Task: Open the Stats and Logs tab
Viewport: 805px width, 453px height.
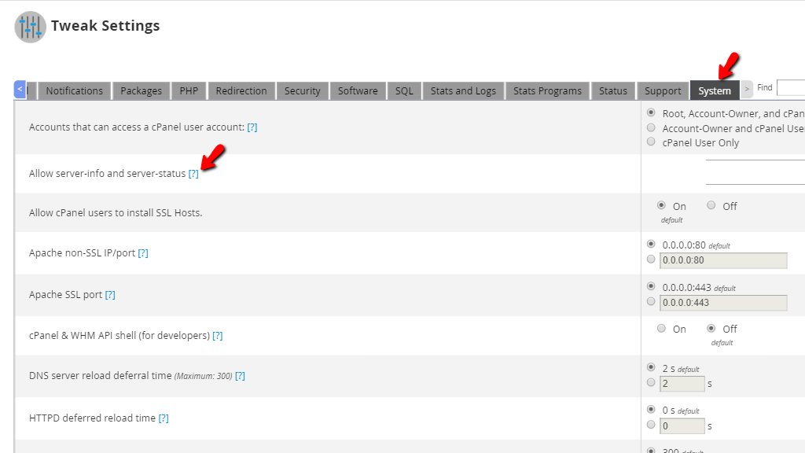Action: click(463, 91)
